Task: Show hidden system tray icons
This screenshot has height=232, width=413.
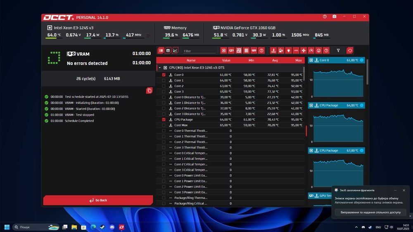Action: [356, 227]
